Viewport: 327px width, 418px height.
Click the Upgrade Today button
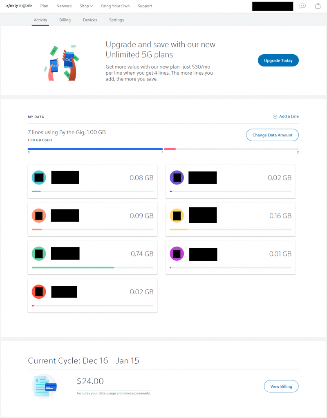[x=278, y=60]
